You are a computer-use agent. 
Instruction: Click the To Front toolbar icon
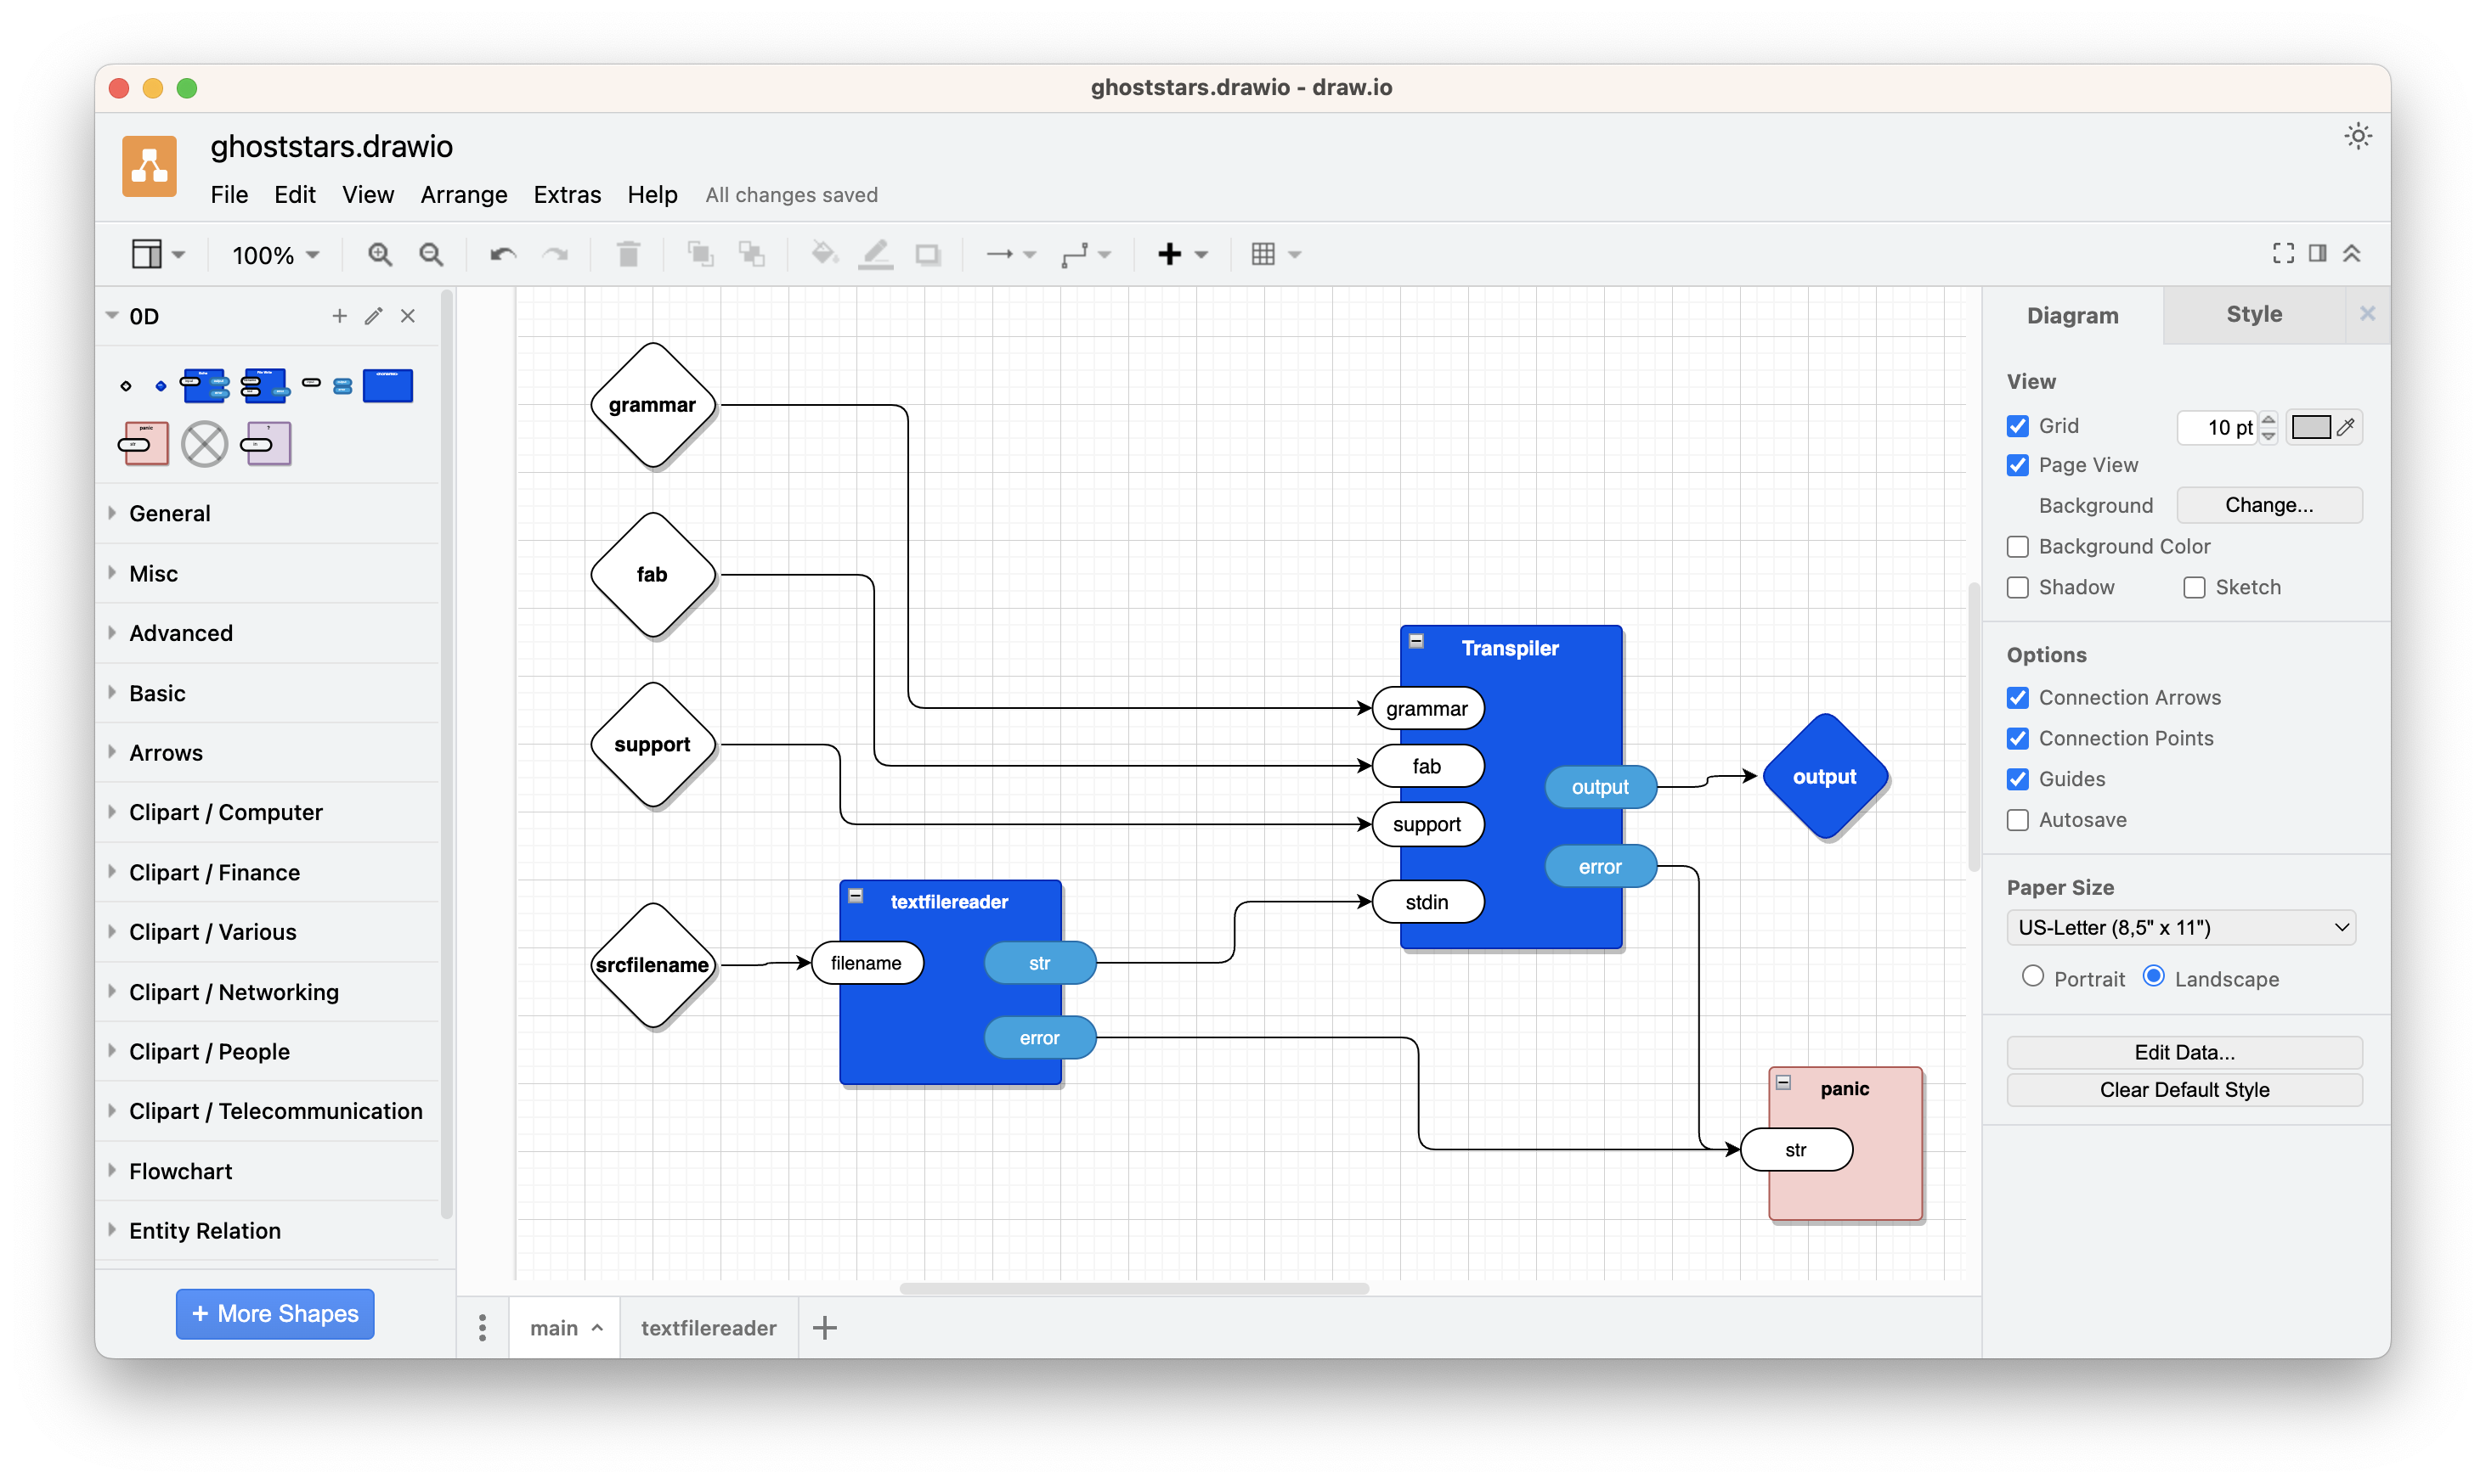[x=701, y=254]
